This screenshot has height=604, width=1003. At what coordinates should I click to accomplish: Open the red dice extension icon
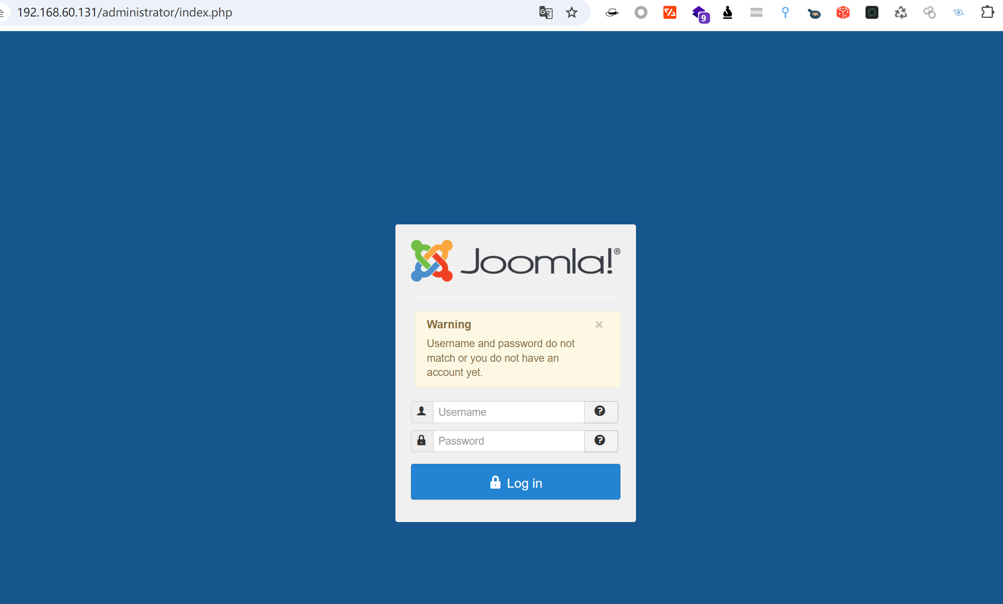(x=843, y=12)
